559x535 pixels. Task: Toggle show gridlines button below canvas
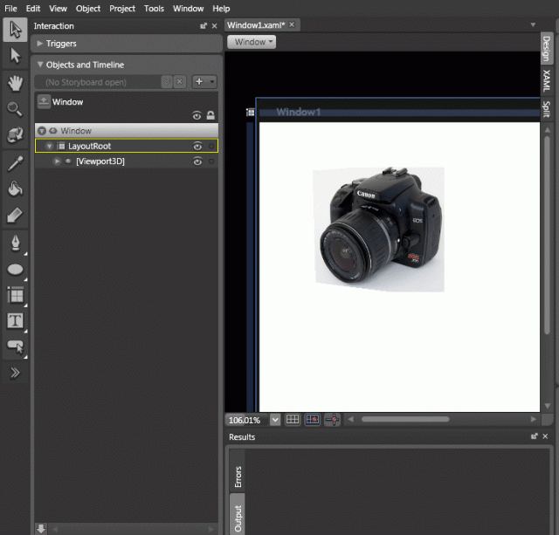pos(293,420)
